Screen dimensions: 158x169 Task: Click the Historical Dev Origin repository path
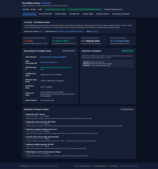pos(52,93)
